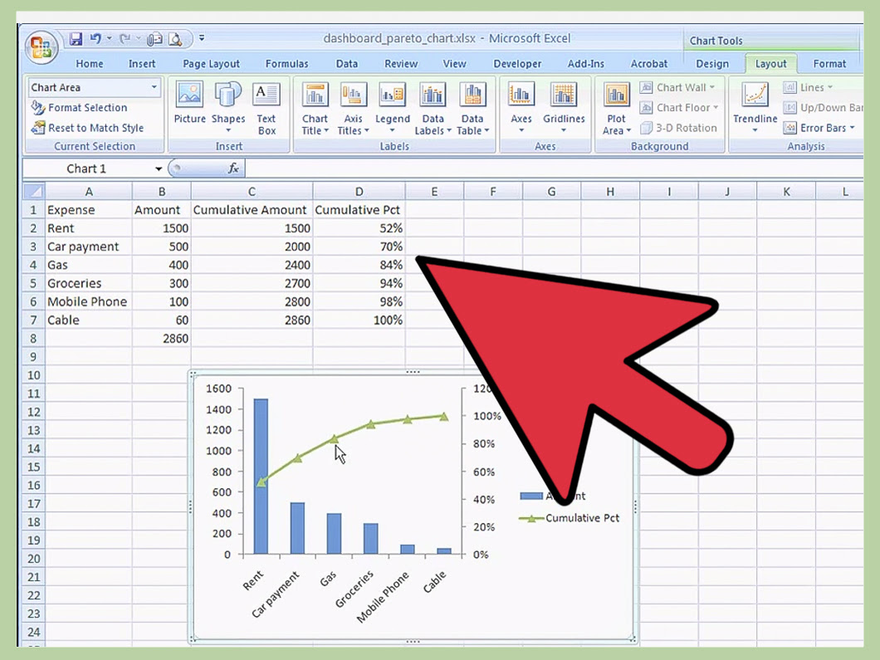The image size is (880, 660).
Task: Click the Gas marker on cumulative line
Action: coord(334,439)
